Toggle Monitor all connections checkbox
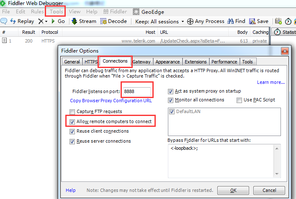296x199 pixels. 170,100
